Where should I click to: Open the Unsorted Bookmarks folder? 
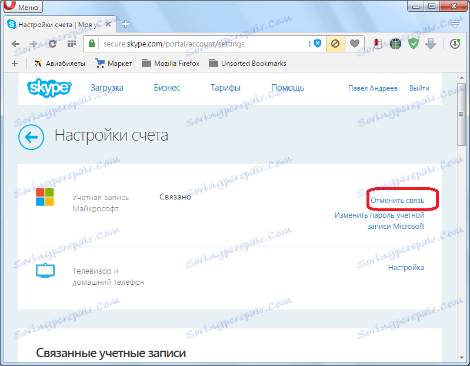[247, 64]
